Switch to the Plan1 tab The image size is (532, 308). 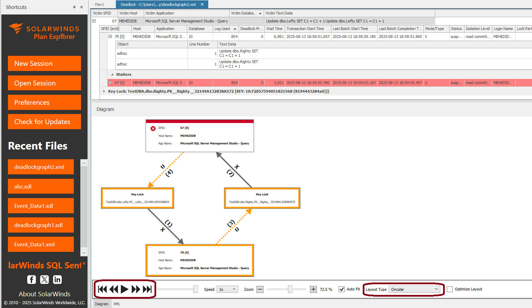100,4
